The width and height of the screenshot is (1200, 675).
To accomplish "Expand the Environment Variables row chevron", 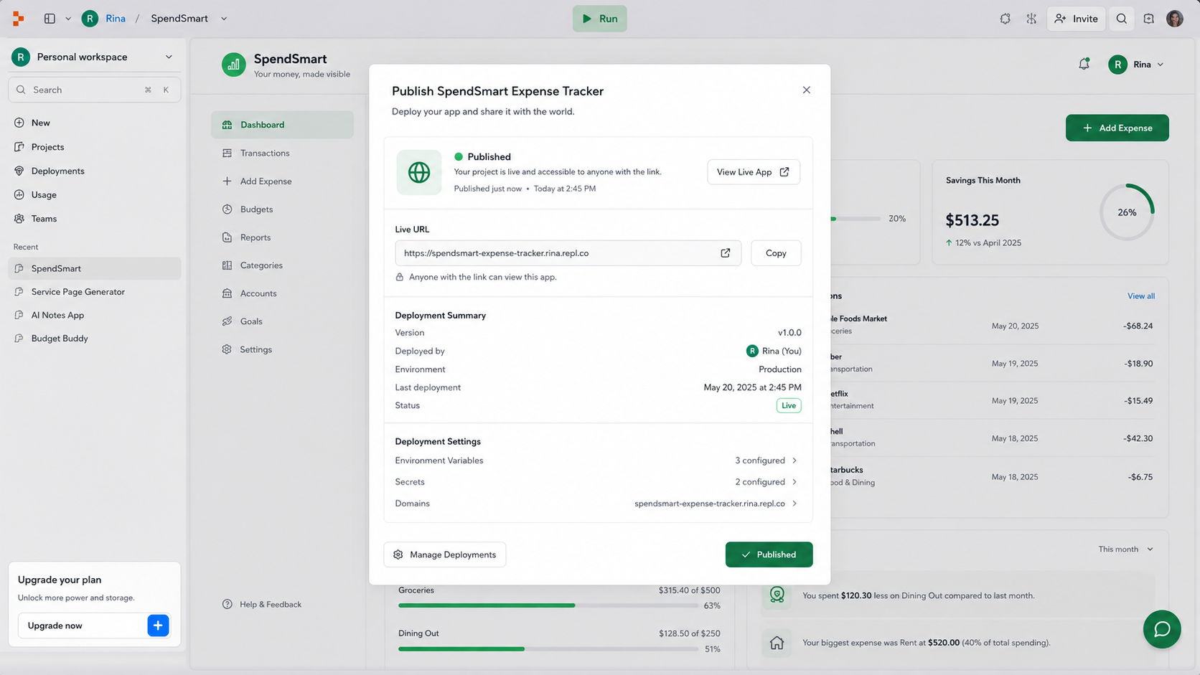I will [x=794, y=461].
